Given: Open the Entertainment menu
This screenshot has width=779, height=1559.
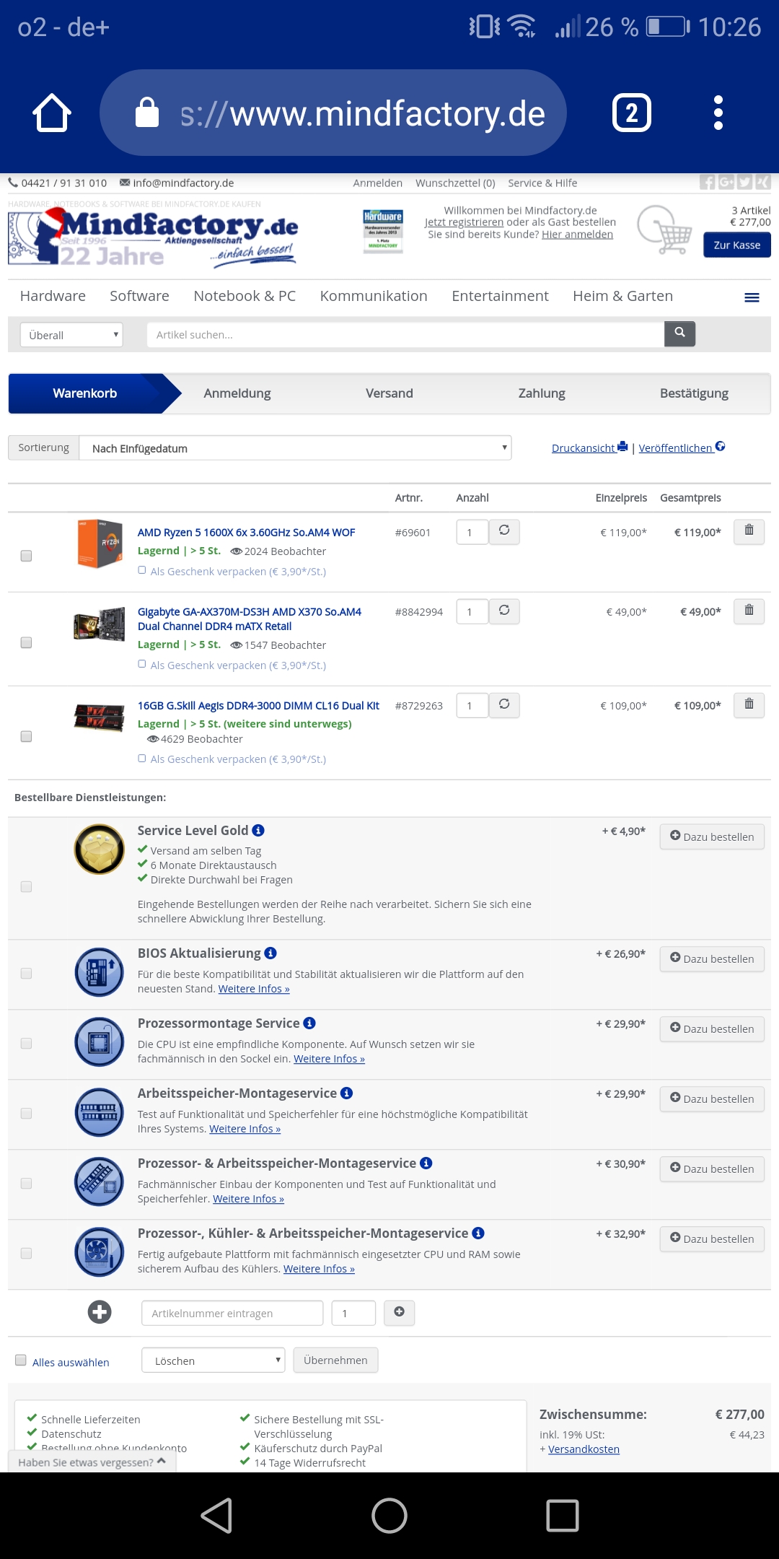Looking at the screenshot, I should (x=500, y=296).
